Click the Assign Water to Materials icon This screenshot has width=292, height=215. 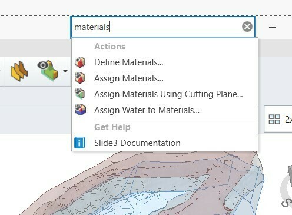tap(80, 110)
